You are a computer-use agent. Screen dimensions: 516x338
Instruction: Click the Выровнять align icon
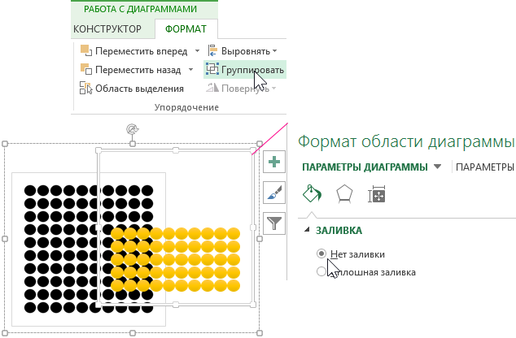click(212, 50)
